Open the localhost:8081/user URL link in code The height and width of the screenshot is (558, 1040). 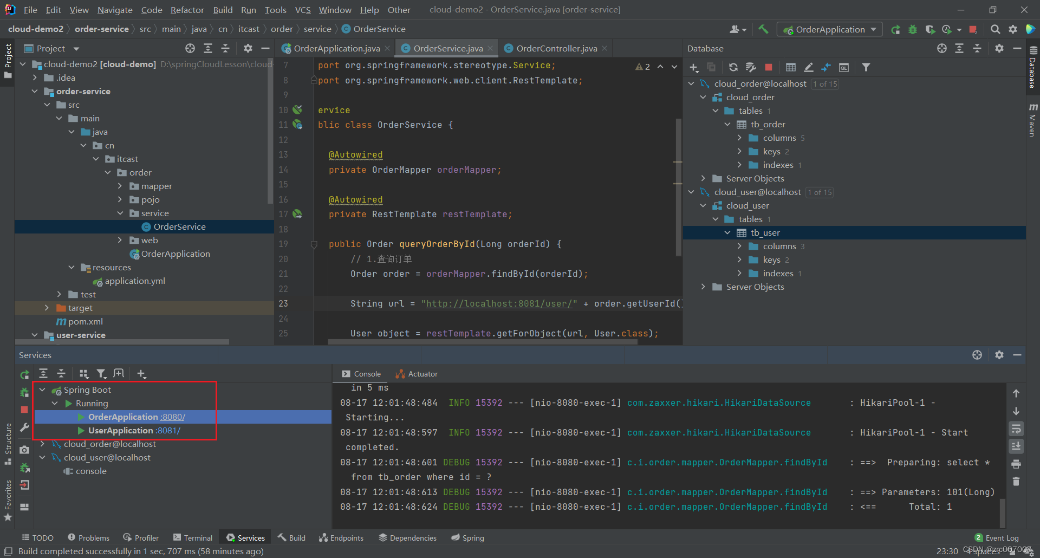point(499,303)
